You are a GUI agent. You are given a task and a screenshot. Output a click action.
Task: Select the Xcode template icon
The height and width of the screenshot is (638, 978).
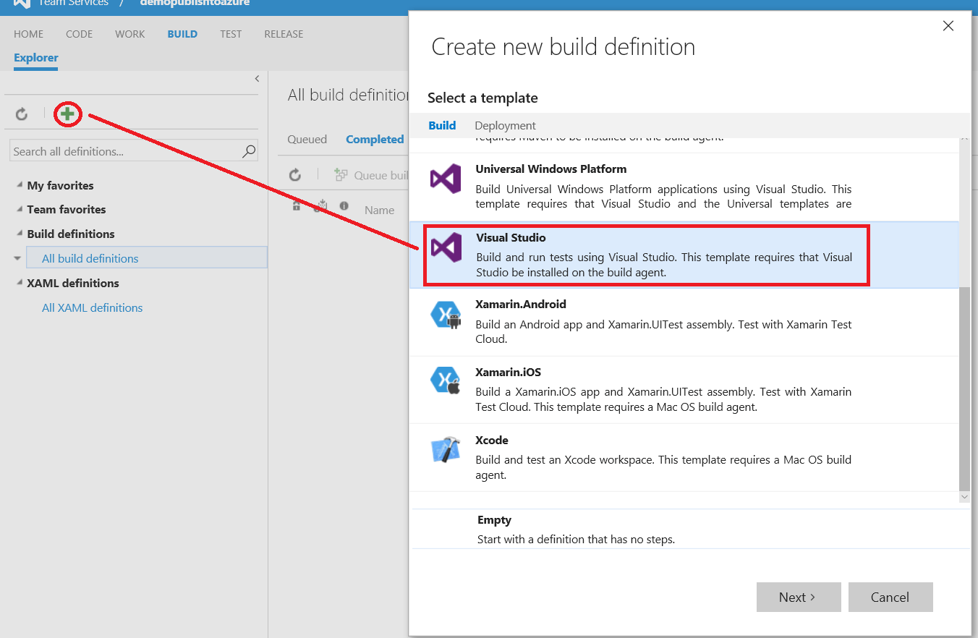(446, 450)
